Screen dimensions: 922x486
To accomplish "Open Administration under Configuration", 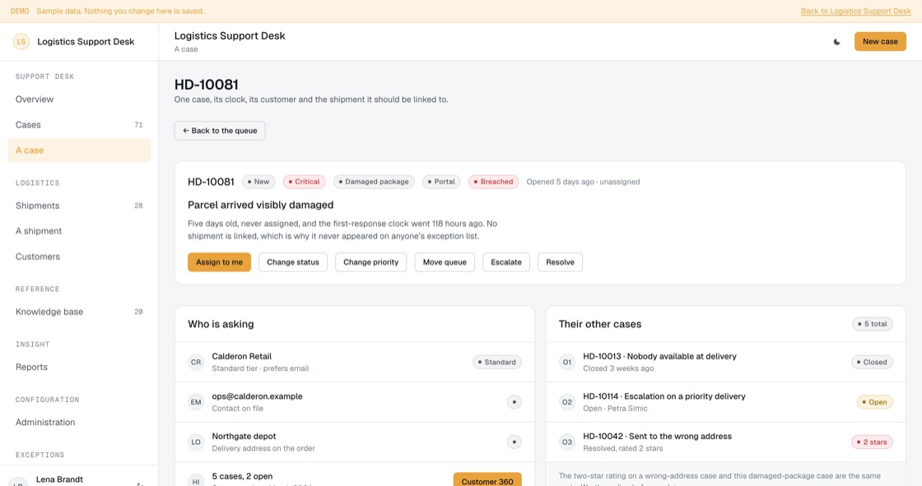I will (x=79, y=423).
